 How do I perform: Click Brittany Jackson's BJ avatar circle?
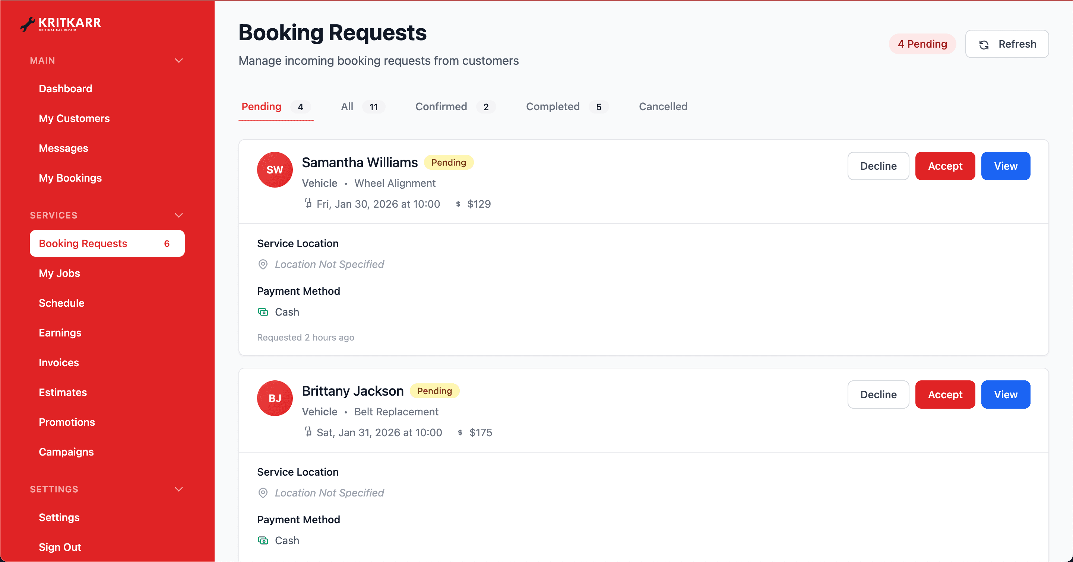275,398
